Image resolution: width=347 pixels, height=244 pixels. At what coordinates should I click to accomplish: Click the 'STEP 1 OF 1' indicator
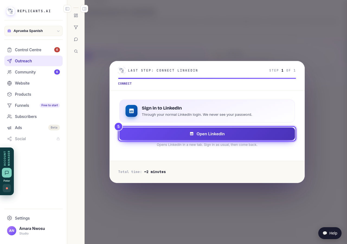282,70
